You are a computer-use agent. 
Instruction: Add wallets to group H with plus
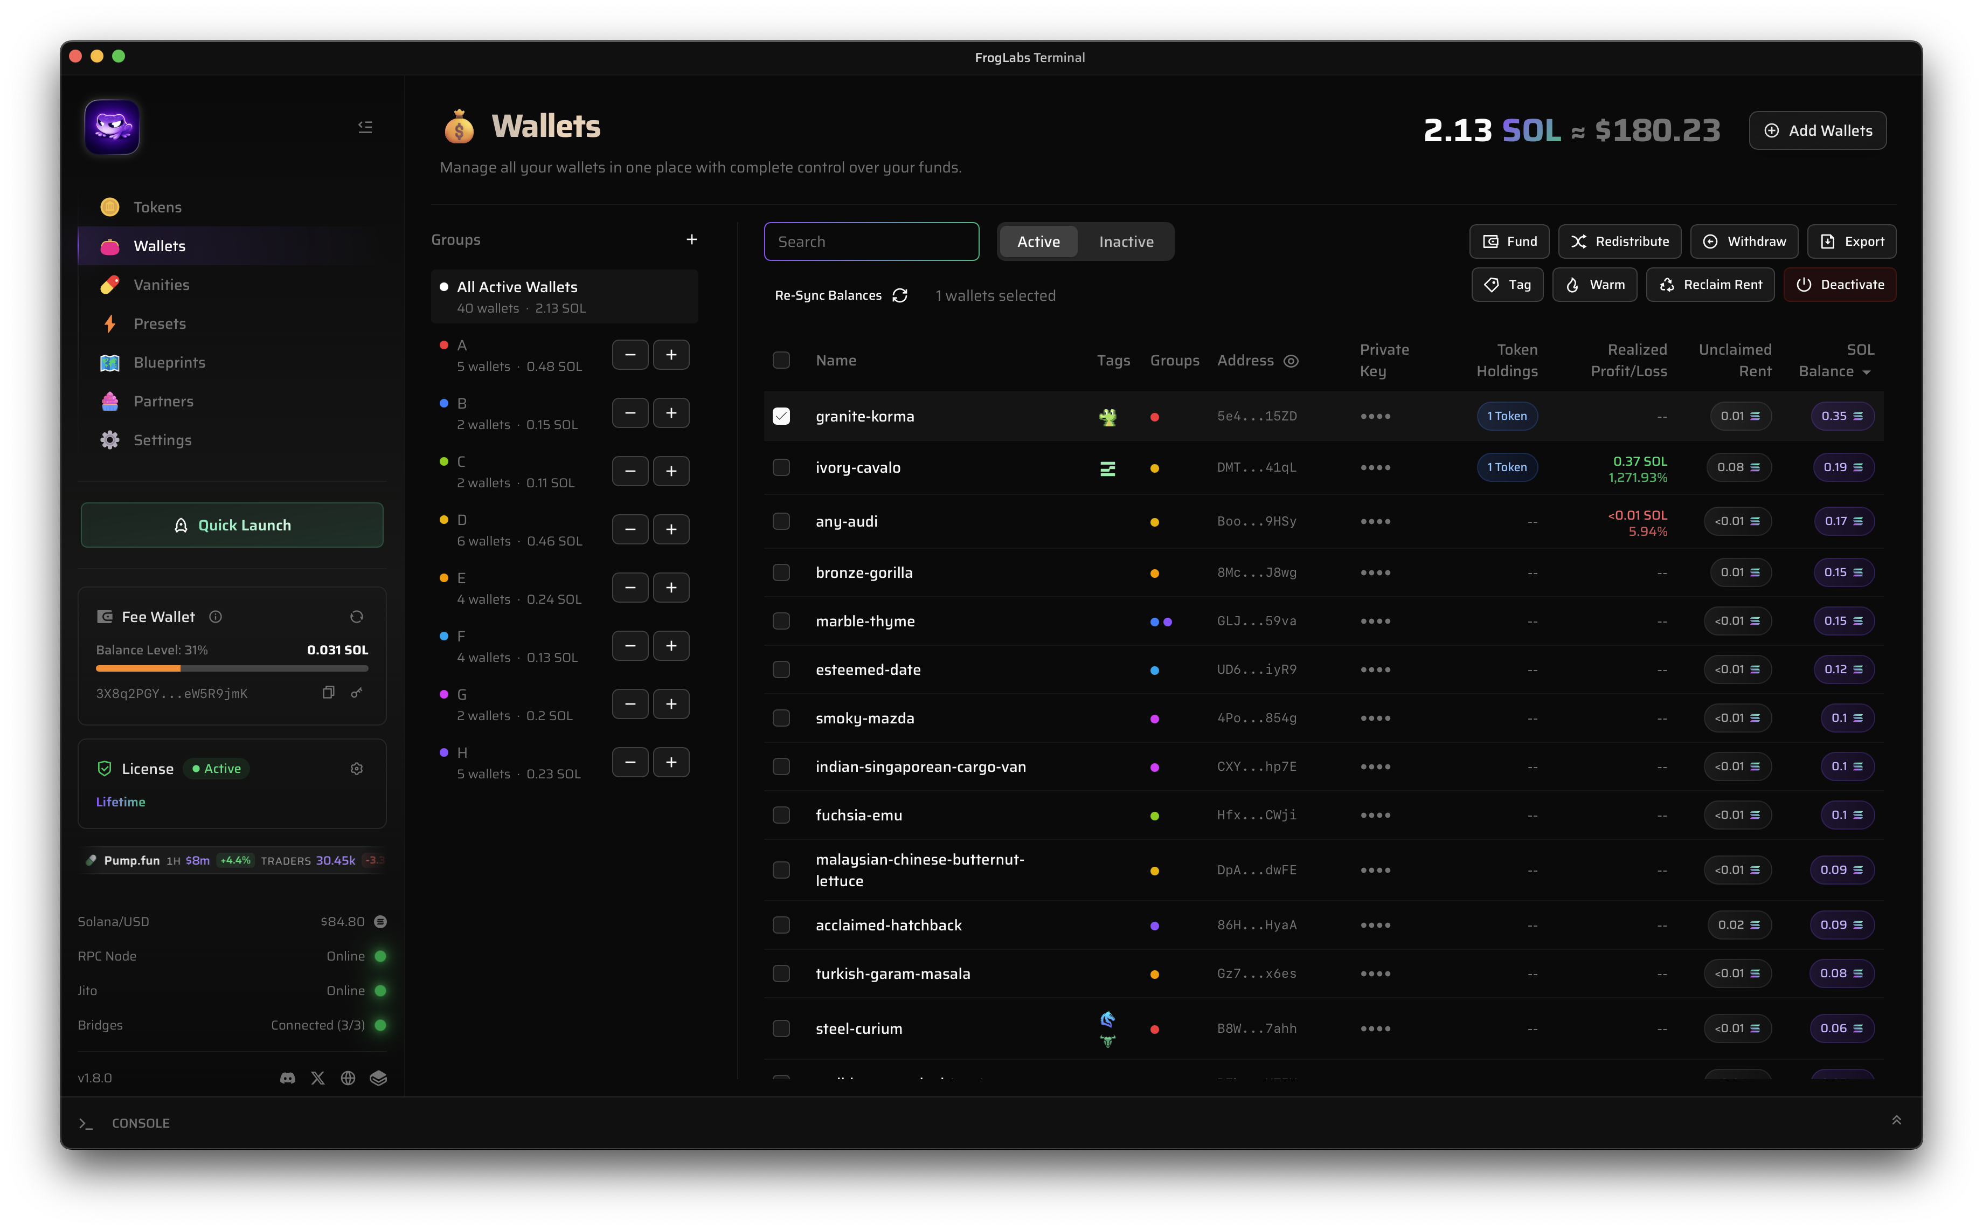point(671,762)
